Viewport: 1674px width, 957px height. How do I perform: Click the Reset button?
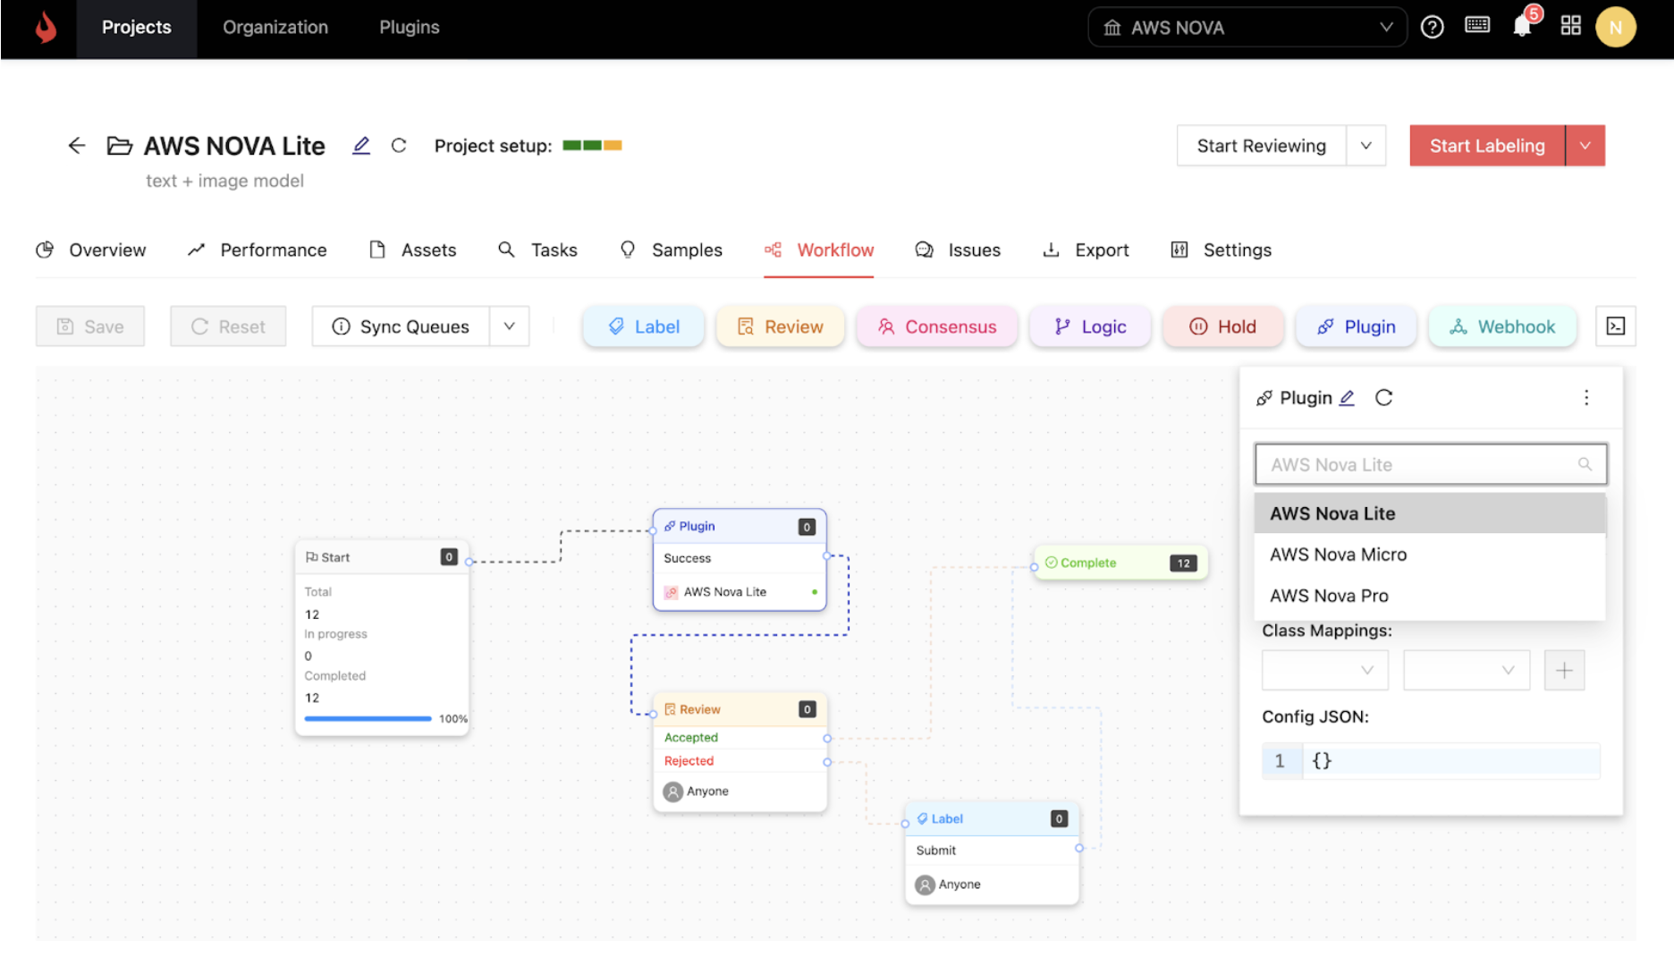coord(228,326)
